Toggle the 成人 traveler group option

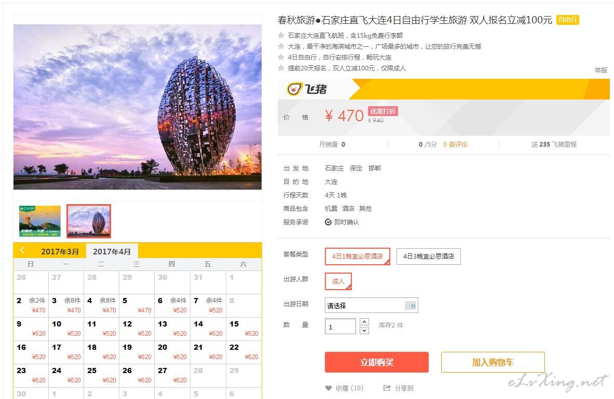[338, 281]
